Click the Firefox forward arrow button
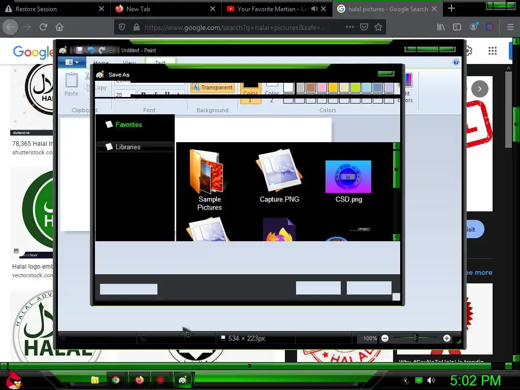520x390 pixels. tap(27, 27)
